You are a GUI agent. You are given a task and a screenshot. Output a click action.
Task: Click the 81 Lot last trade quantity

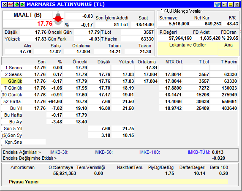[x=121, y=25]
